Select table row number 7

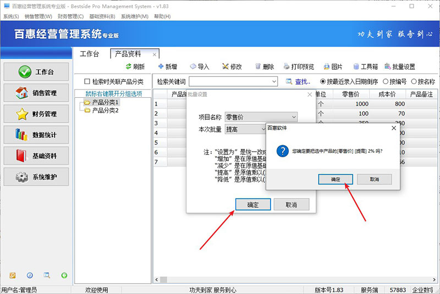tap(160, 162)
